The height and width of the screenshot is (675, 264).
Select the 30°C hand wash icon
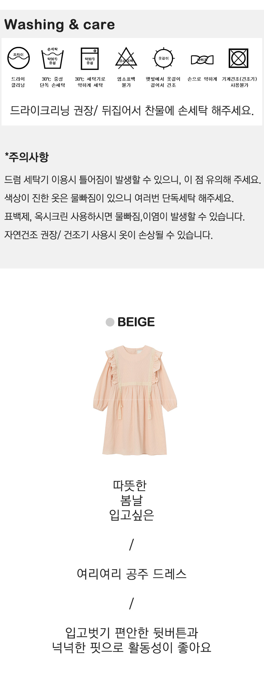click(52, 58)
